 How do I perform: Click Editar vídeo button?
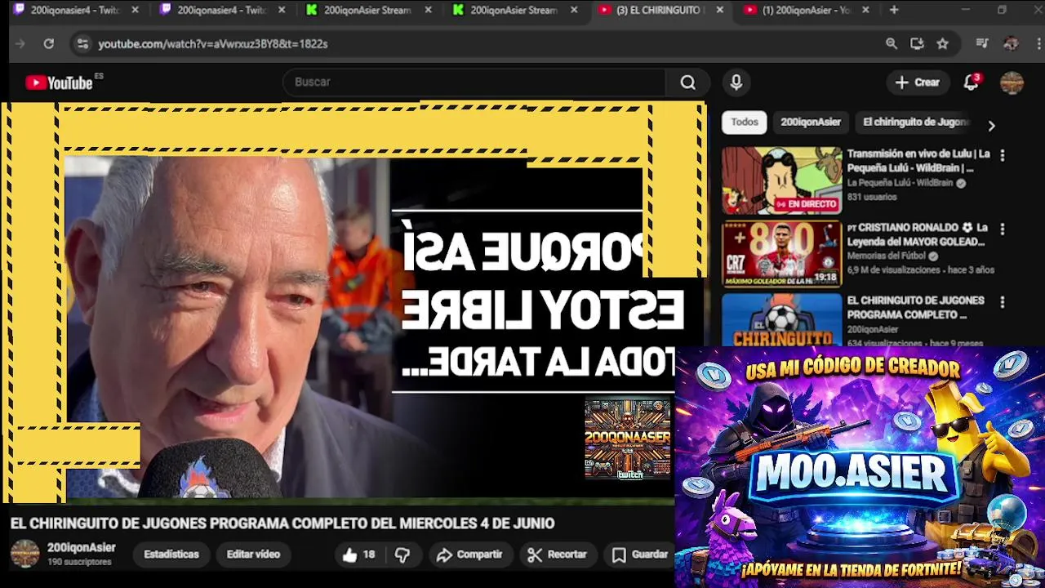point(253,555)
